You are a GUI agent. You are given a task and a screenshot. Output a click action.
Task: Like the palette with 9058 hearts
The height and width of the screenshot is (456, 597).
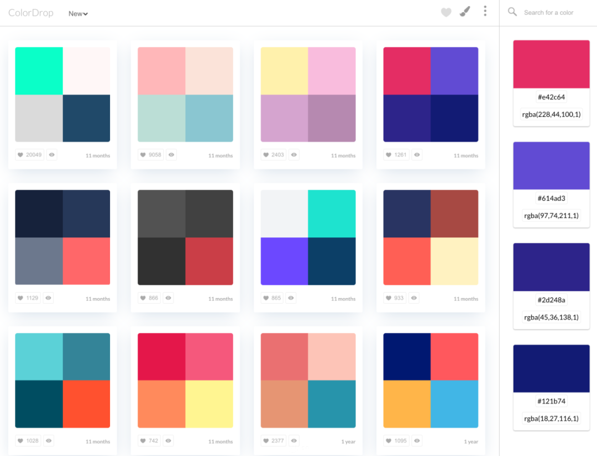[151, 155]
